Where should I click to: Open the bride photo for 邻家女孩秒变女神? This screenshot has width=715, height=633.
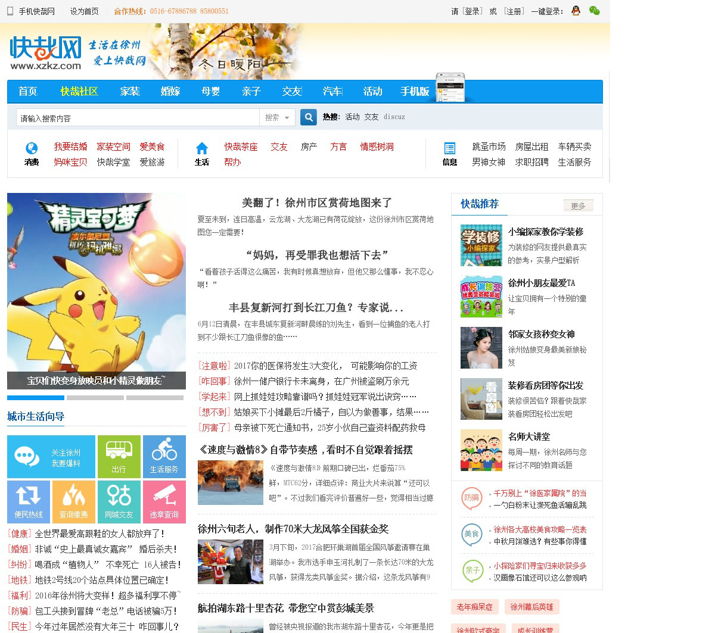(x=481, y=348)
